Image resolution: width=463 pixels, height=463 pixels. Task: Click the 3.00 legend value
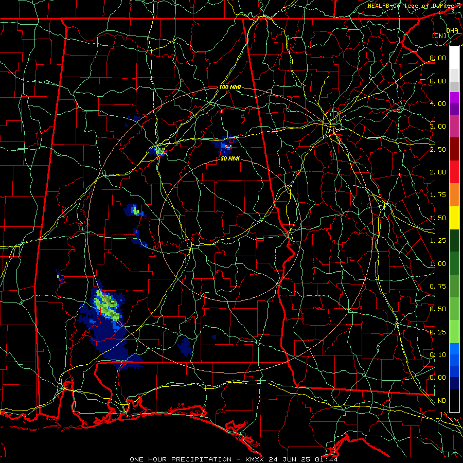coord(438,127)
